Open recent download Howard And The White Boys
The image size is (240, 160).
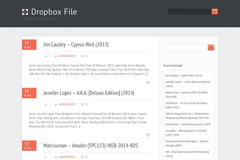pos(187,143)
